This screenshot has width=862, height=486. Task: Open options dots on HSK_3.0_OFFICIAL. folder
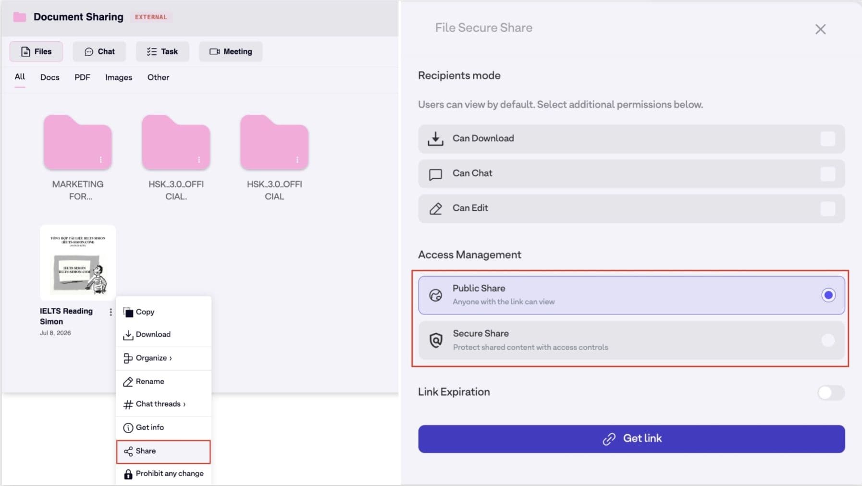(199, 160)
